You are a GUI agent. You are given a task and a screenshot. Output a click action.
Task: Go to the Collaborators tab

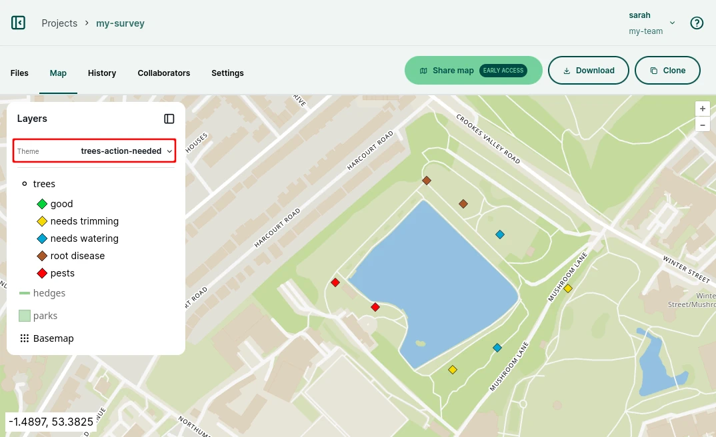pos(164,73)
